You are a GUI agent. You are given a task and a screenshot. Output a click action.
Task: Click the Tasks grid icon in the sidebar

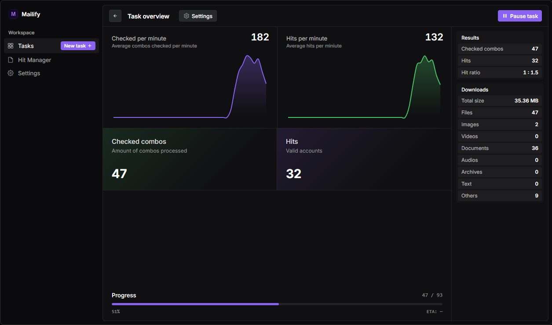[11, 46]
